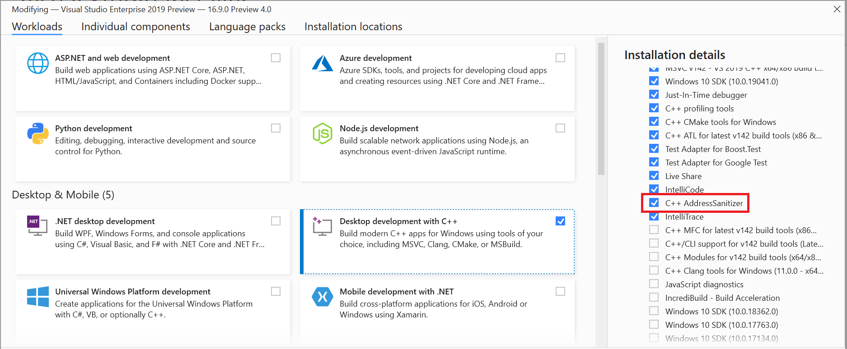Click the Universal Windows Platform logo icon
Screen dimensions: 847x349
tap(38, 297)
